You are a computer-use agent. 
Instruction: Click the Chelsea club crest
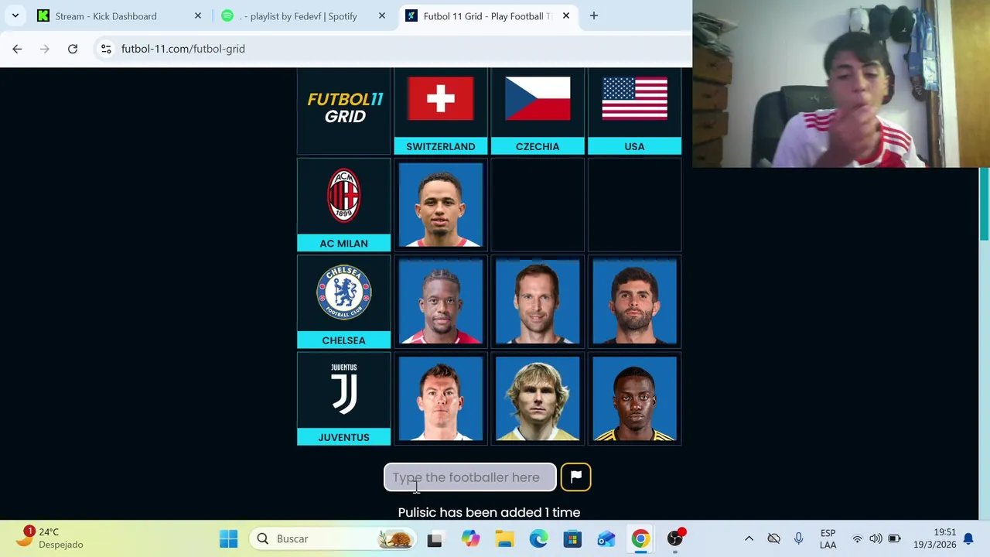[343, 292]
